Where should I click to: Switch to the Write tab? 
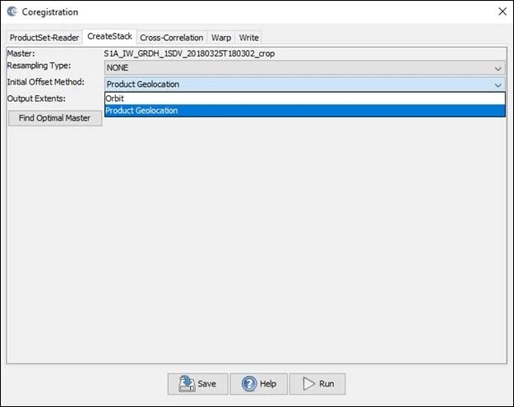(x=248, y=38)
